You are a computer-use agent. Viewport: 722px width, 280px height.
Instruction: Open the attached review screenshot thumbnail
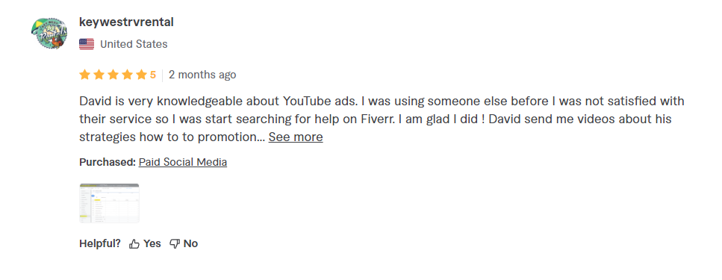click(109, 203)
